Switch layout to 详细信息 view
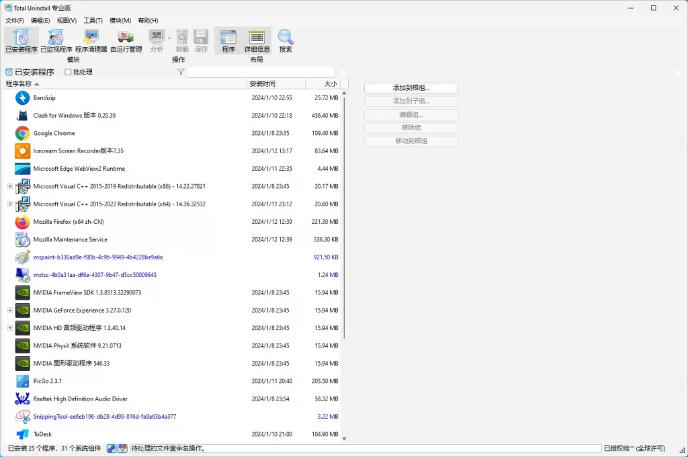Screen dimensions: 688x457 click(x=257, y=40)
